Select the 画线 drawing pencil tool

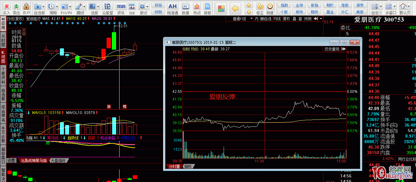tap(79, 6)
